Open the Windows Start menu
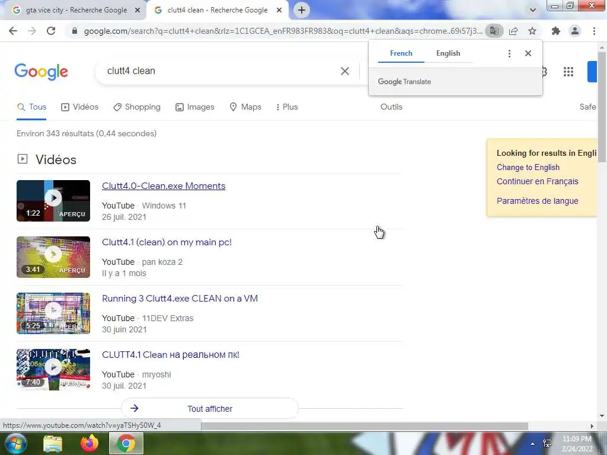 [x=15, y=443]
